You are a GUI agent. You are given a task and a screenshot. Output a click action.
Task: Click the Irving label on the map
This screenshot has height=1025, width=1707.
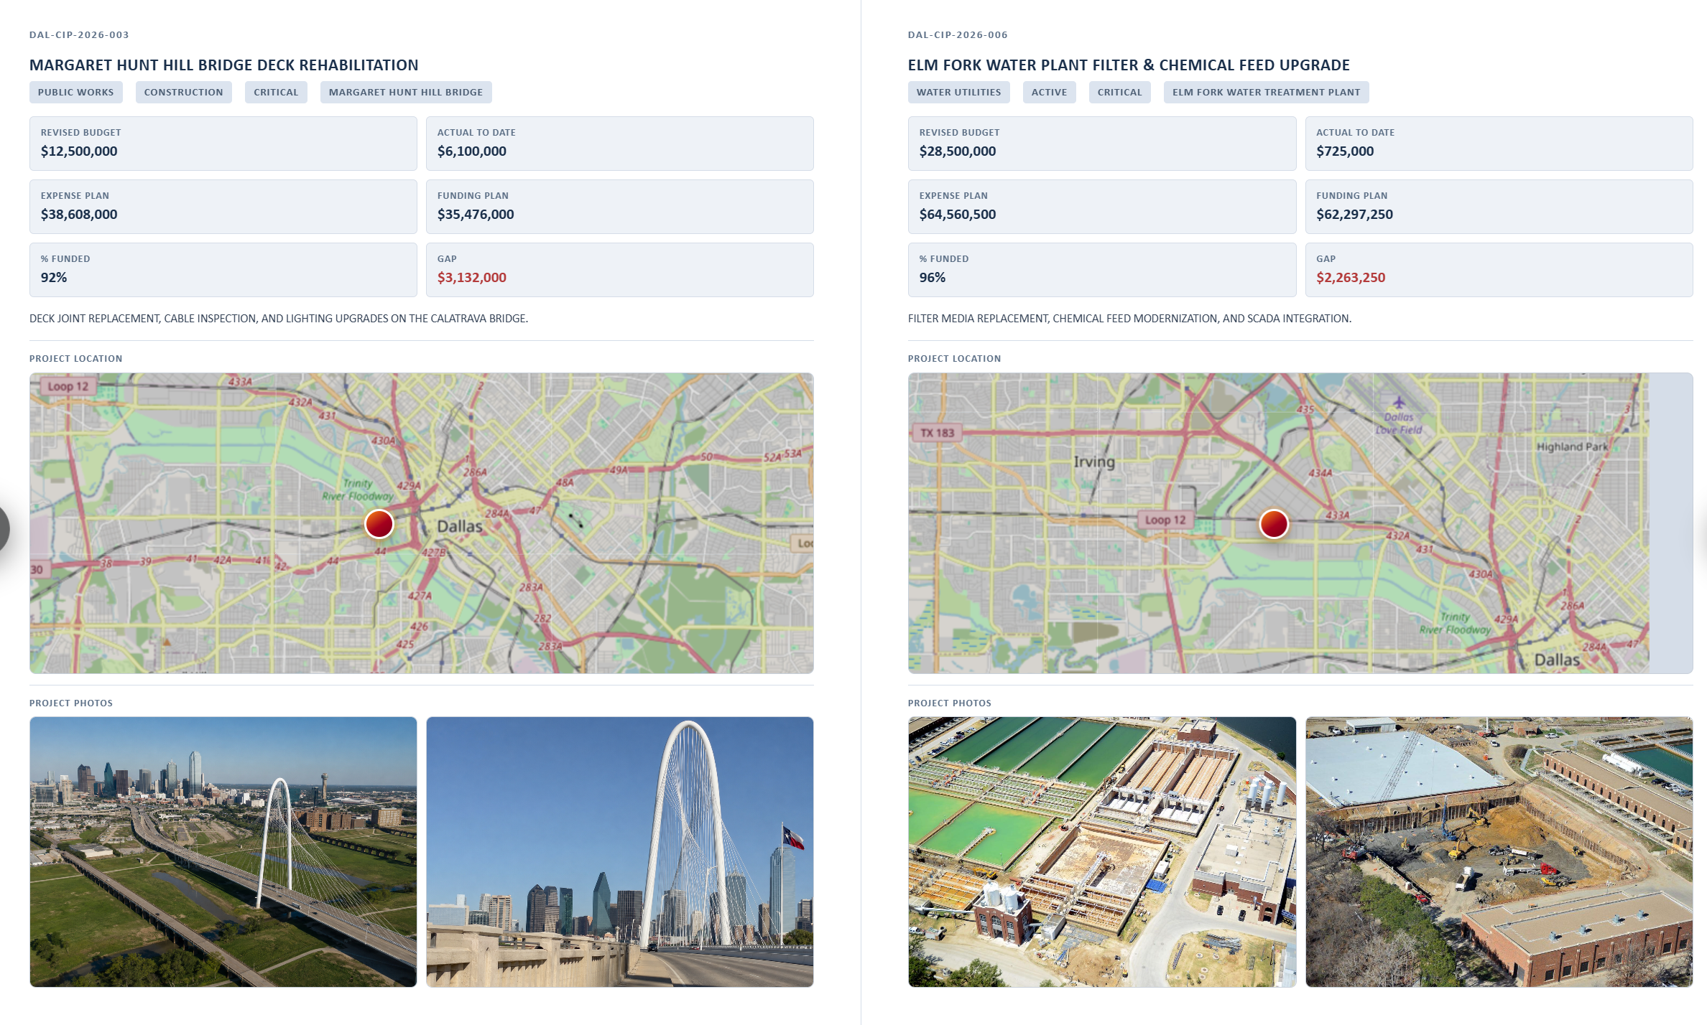click(1094, 462)
